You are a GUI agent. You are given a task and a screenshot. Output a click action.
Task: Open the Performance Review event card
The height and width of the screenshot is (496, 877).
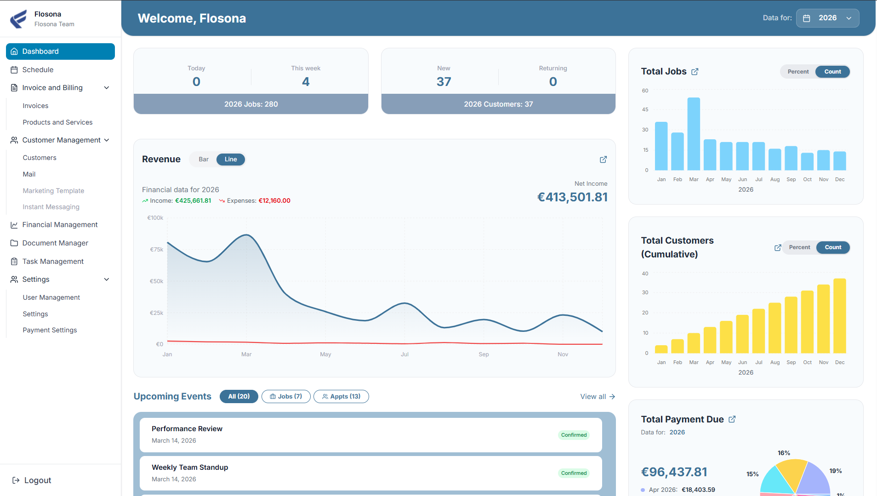[371, 435]
